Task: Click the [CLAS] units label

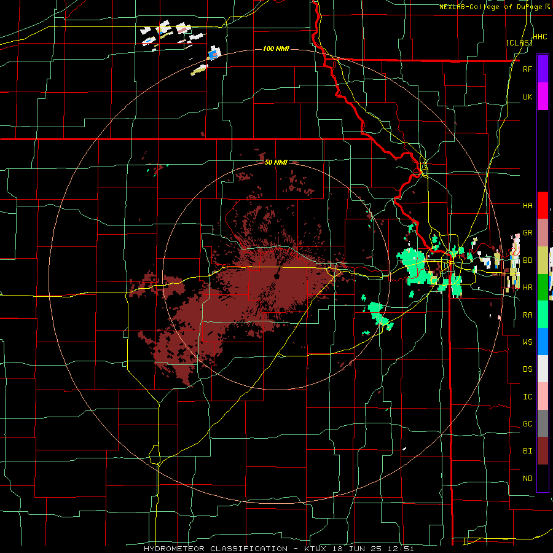Action: click(519, 42)
